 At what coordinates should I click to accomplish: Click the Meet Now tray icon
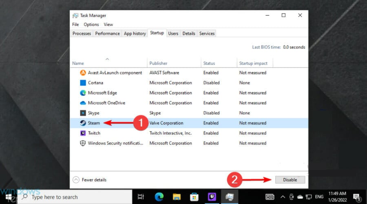tap(292, 197)
